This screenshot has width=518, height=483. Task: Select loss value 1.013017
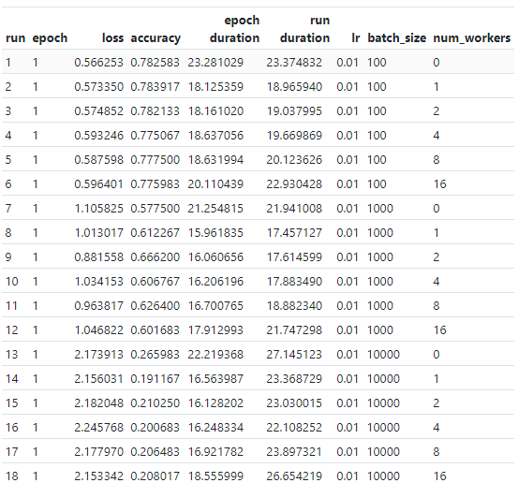98,233
